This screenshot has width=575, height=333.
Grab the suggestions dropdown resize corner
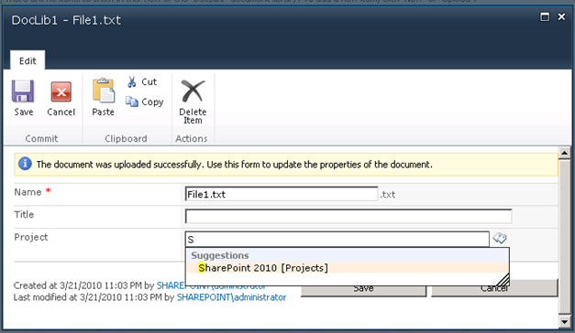point(503,280)
